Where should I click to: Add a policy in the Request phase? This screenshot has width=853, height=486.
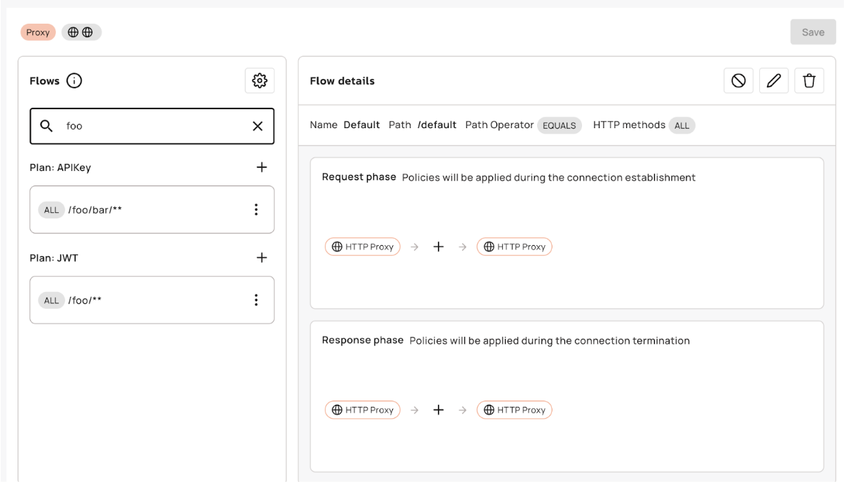tap(438, 247)
